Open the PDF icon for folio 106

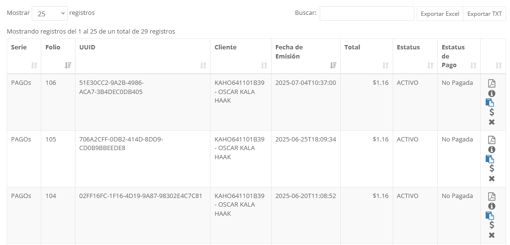(x=491, y=83)
